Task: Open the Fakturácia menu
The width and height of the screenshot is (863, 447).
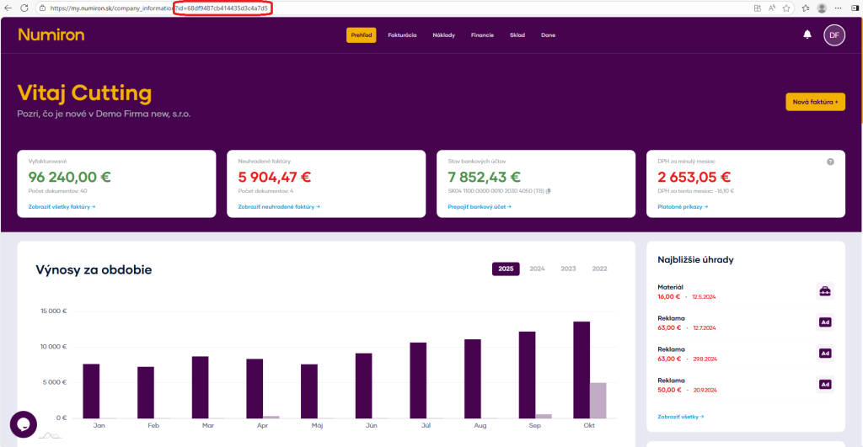Action: (402, 35)
